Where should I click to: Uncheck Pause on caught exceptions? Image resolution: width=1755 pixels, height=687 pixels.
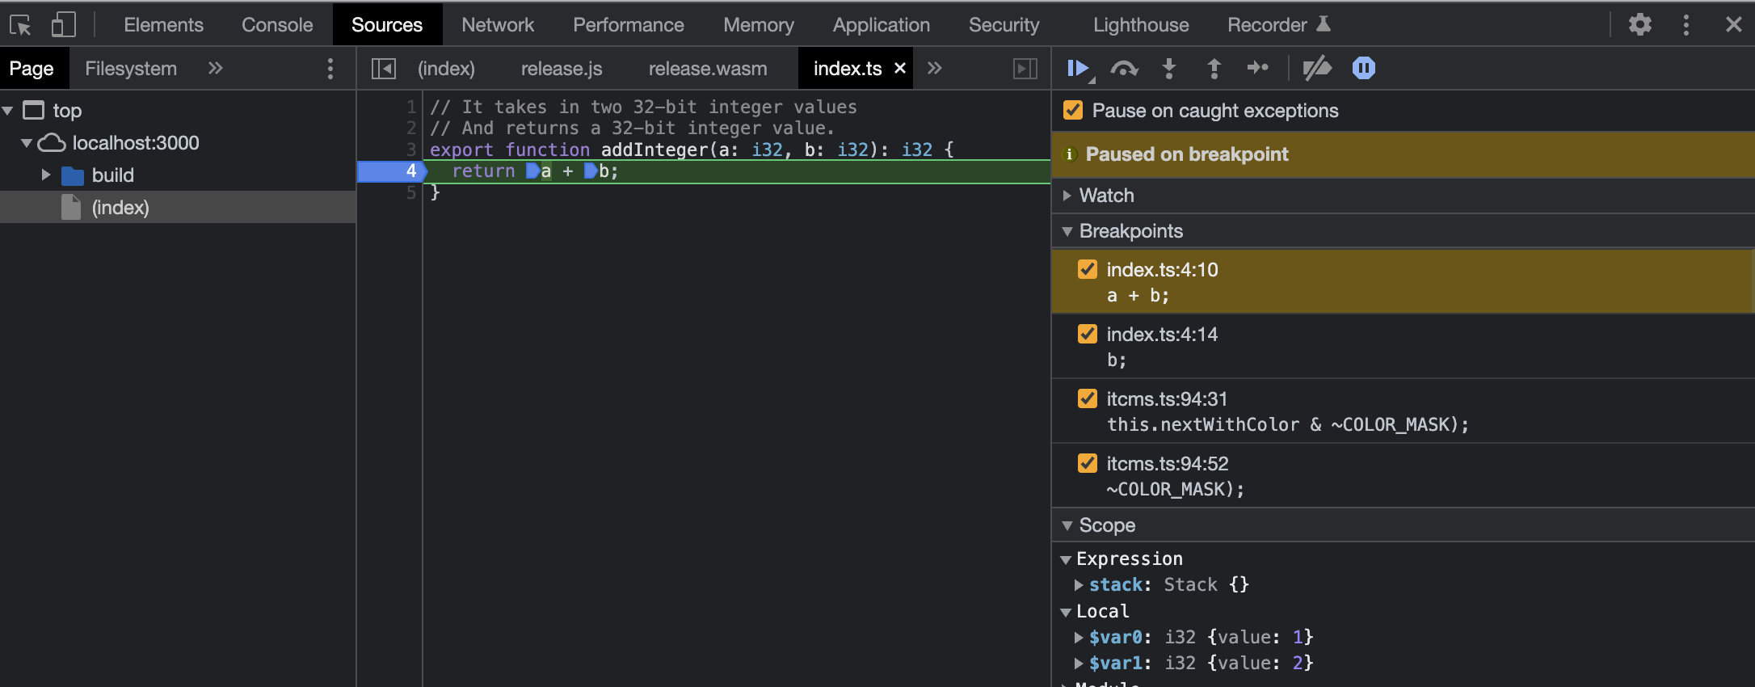tap(1073, 110)
